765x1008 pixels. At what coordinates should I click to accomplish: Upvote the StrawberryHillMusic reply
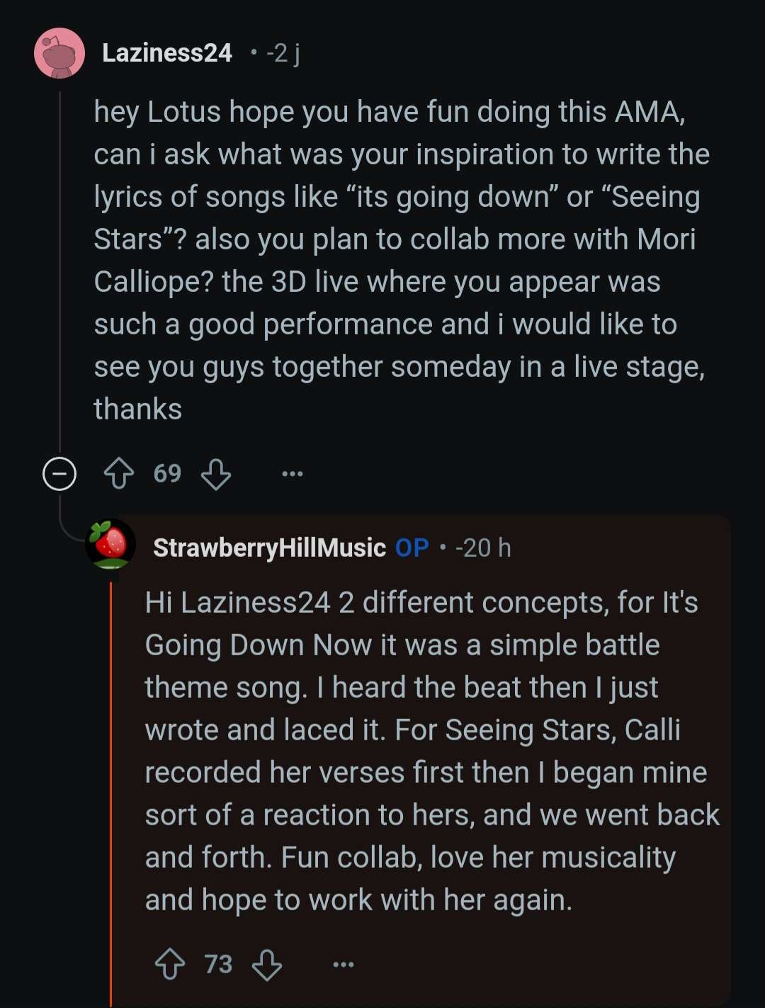coord(170,964)
